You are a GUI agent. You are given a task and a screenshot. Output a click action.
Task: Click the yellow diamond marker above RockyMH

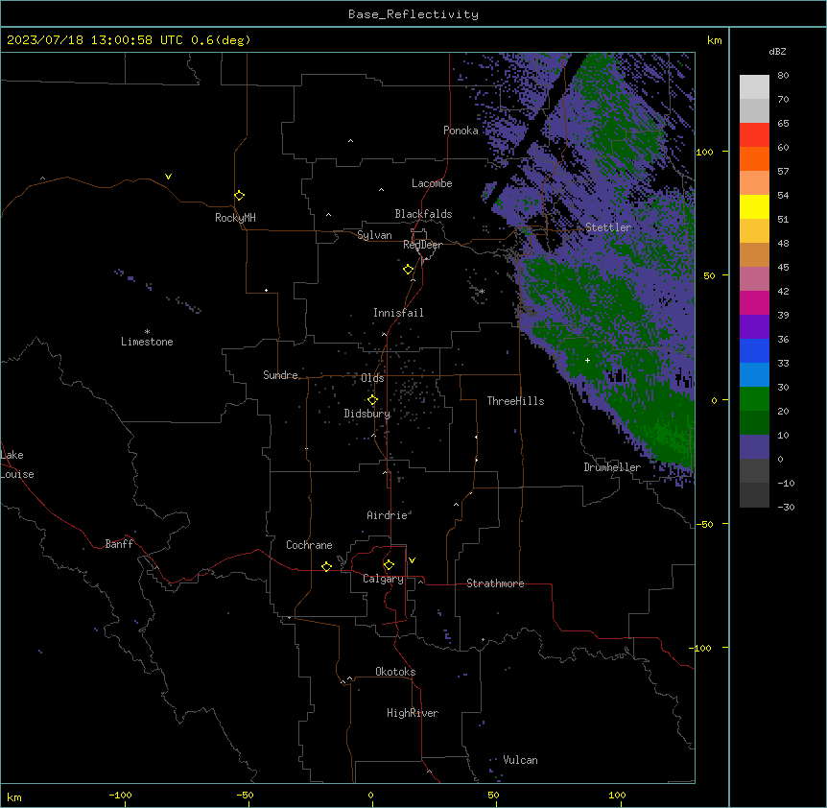(240, 196)
